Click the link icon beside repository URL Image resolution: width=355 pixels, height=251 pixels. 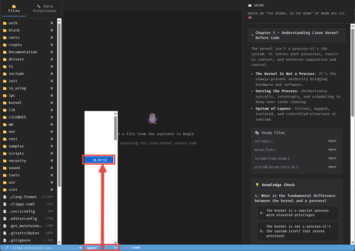point(7,247)
